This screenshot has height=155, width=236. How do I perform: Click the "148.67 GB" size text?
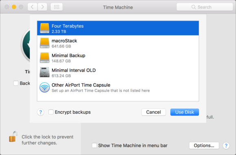point(61,61)
